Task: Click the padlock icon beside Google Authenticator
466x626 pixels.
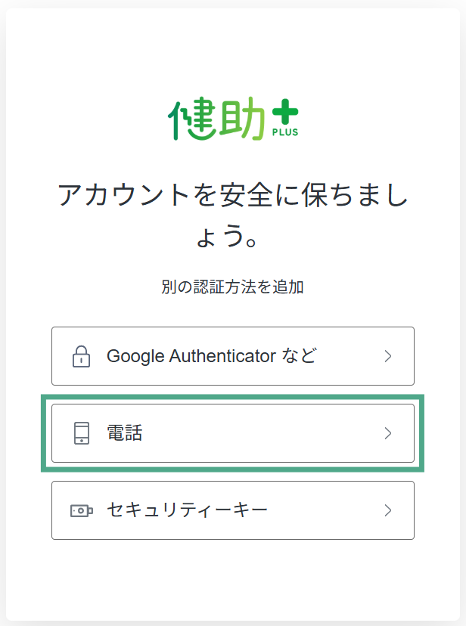Action: tap(81, 356)
